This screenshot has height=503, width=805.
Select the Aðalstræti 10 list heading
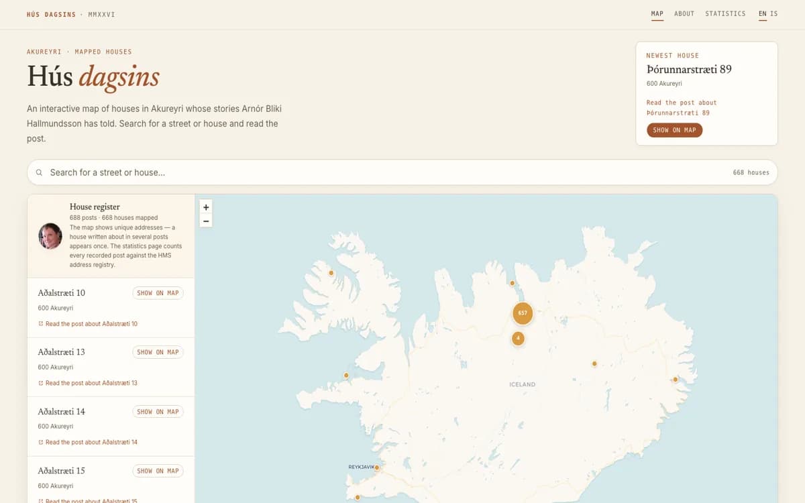pos(62,293)
